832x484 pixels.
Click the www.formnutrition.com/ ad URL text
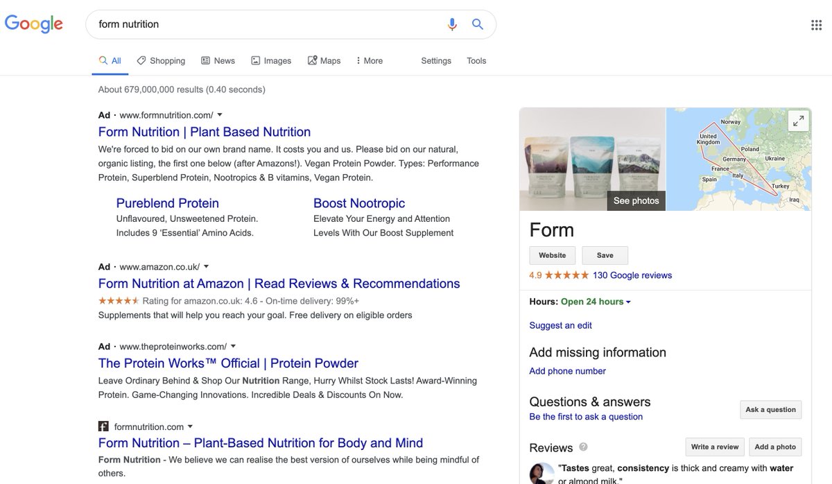click(x=166, y=114)
